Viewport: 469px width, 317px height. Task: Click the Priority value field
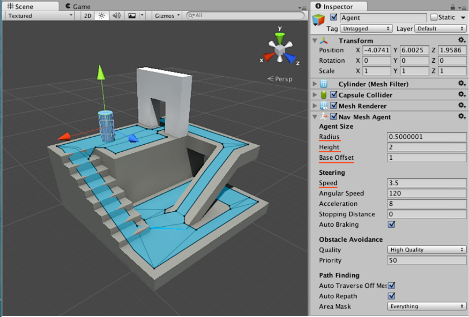pos(427,260)
